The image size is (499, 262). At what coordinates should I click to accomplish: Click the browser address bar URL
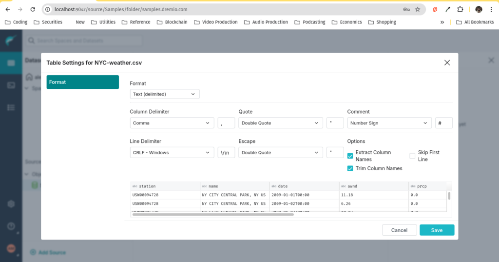tap(121, 9)
